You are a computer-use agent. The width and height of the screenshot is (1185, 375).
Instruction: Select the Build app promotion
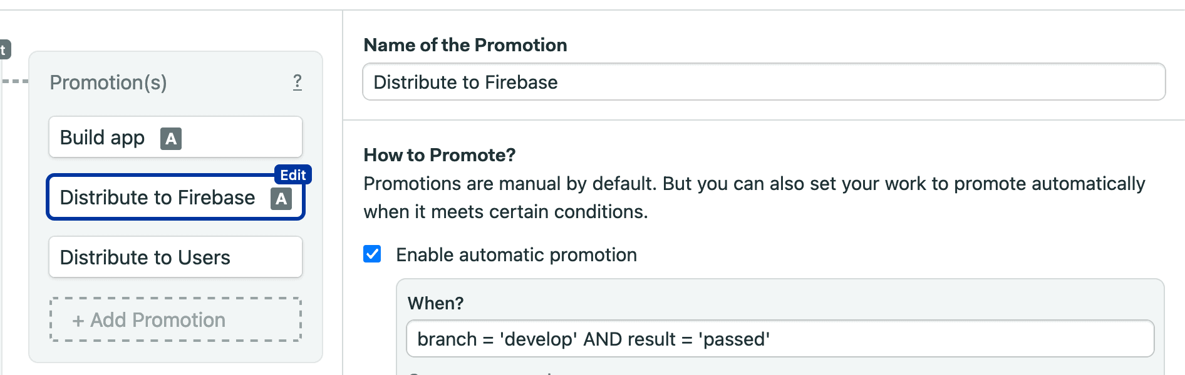tap(103, 137)
